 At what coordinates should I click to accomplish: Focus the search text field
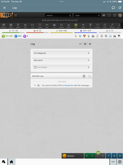click(57, 15)
